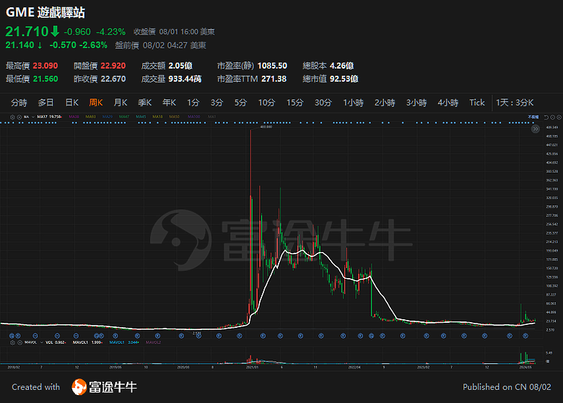This screenshot has height=403, width=563.
Task: Choose the 1分 one-minute interval
Action: click(193, 103)
